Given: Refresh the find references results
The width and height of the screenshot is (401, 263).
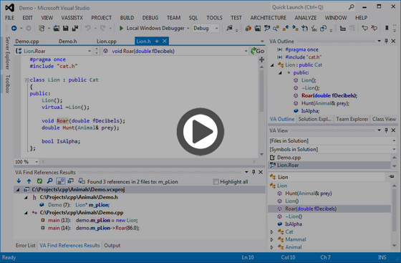Looking at the screenshot, I should click(39, 181).
